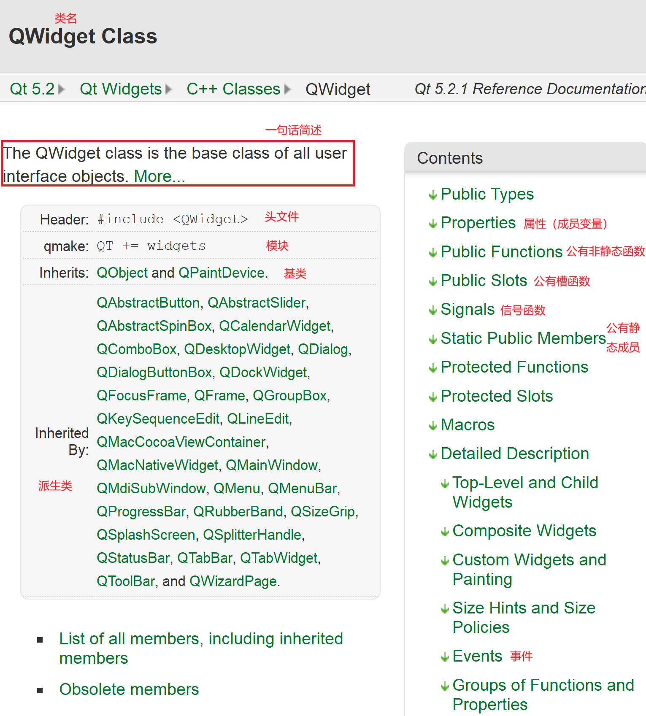Image resolution: width=646 pixels, height=716 pixels.
Task: Click the down-arrow icon beside Composite Widgets
Action: 444,532
